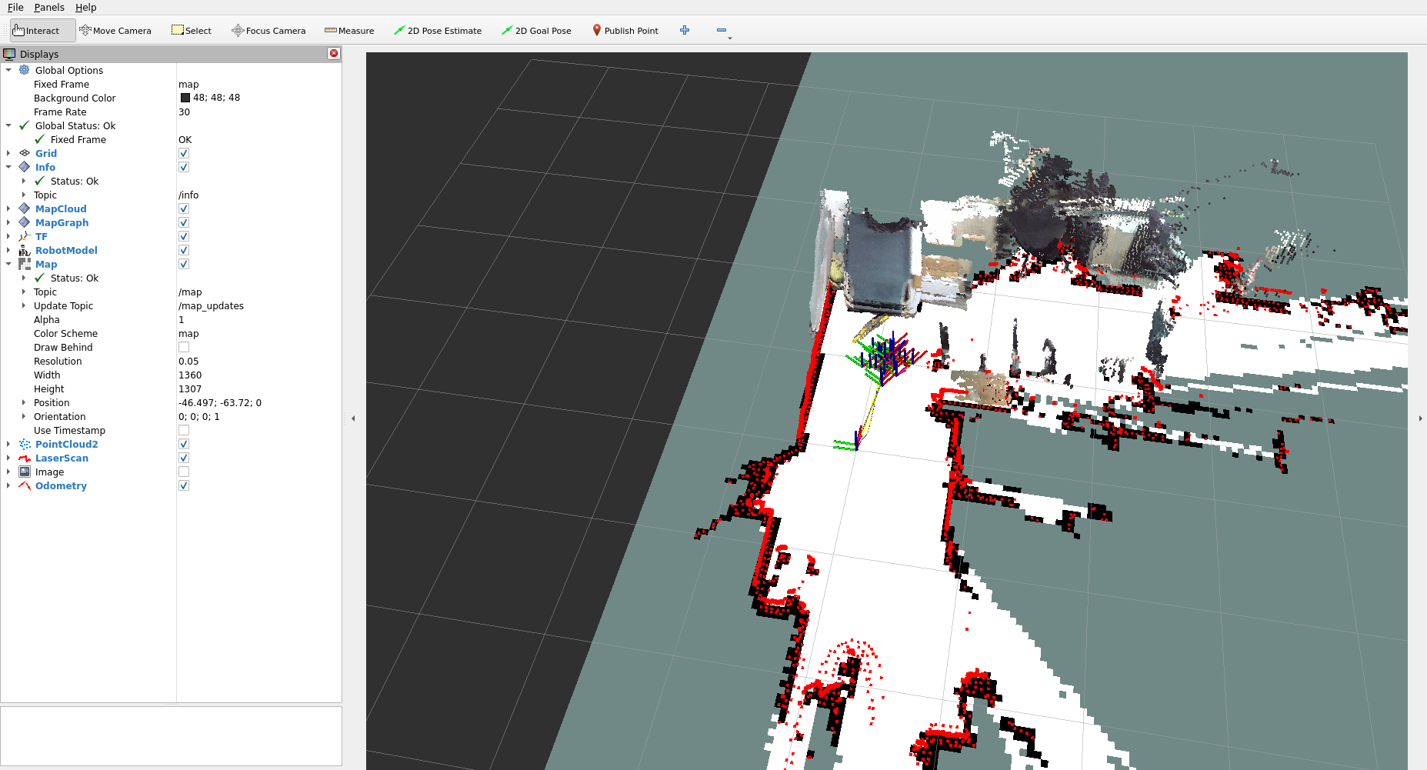The image size is (1427, 770).
Task: Select the MapCloud display icon
Action: pyautogui.click(x=25, y=208)
